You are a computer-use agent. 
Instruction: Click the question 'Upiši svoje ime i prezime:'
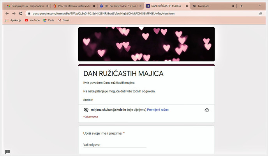[103, 133]
